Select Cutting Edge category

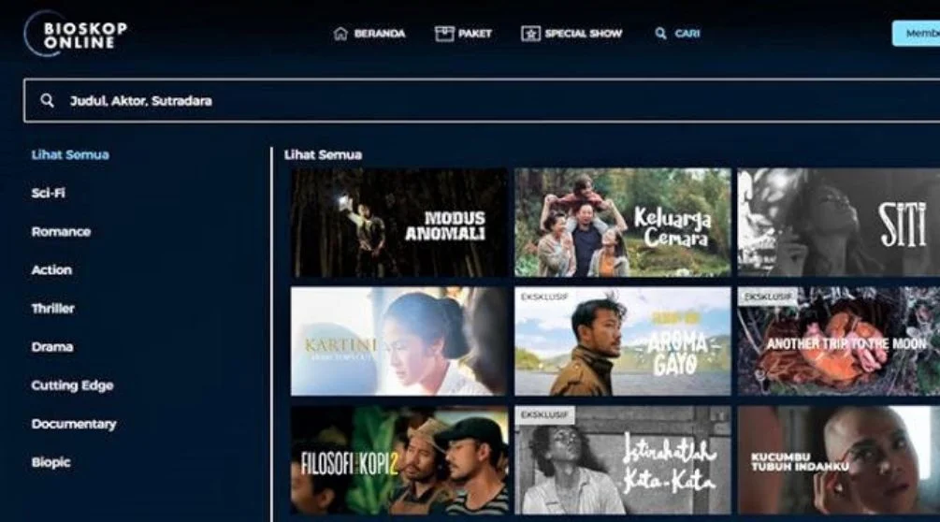72,385
